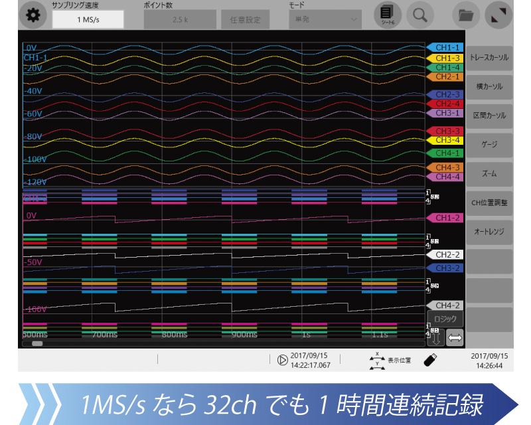Image resolution: width=531 pixels, height=425 pixels.
Task: Click the表示位置 display position label
Action: [x=400, y=361]
